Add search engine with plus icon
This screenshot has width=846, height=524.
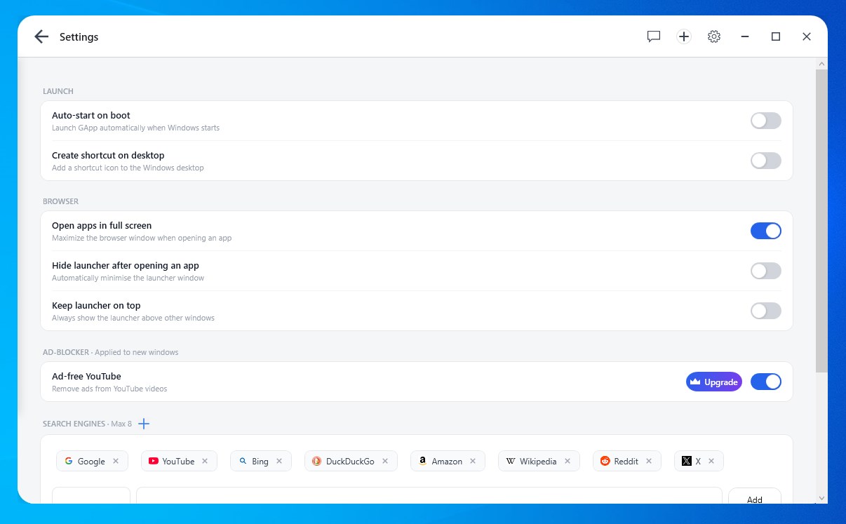(144, 424)
